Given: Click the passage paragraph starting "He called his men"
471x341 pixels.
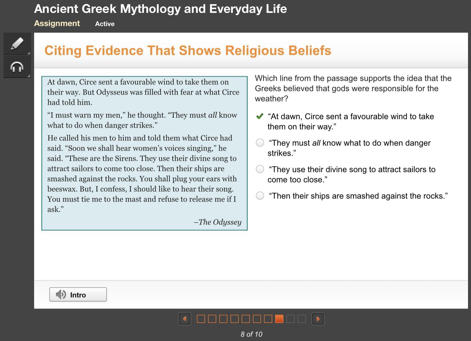Looking at the screenshot, I should pos(142,173).
